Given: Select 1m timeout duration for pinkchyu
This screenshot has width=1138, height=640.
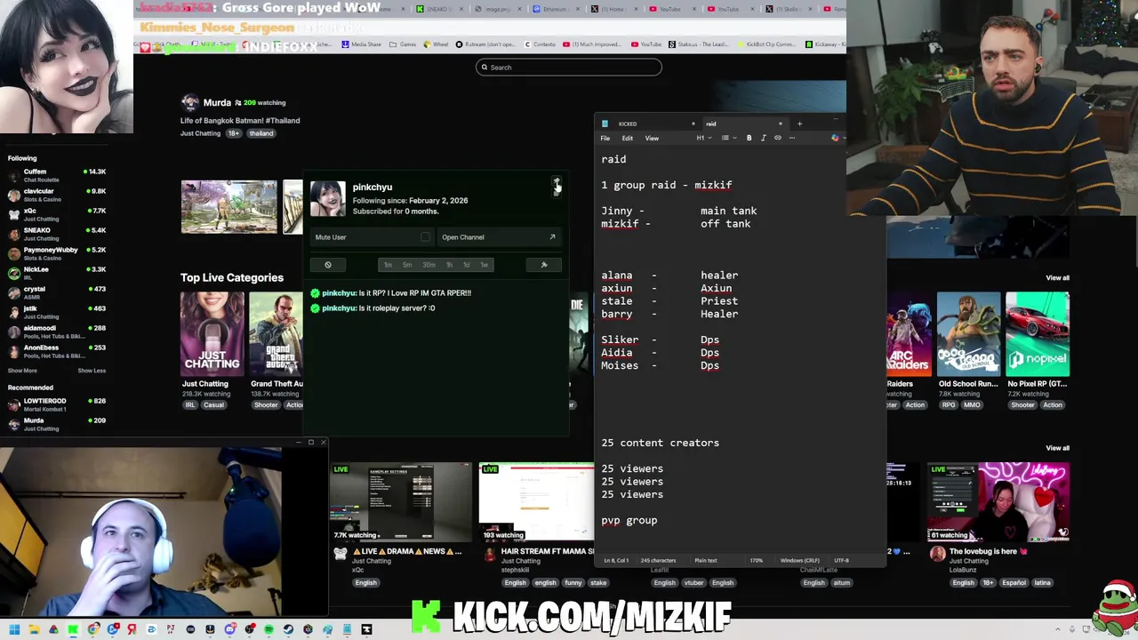Looking at the screenshot, I should [388, 265].
